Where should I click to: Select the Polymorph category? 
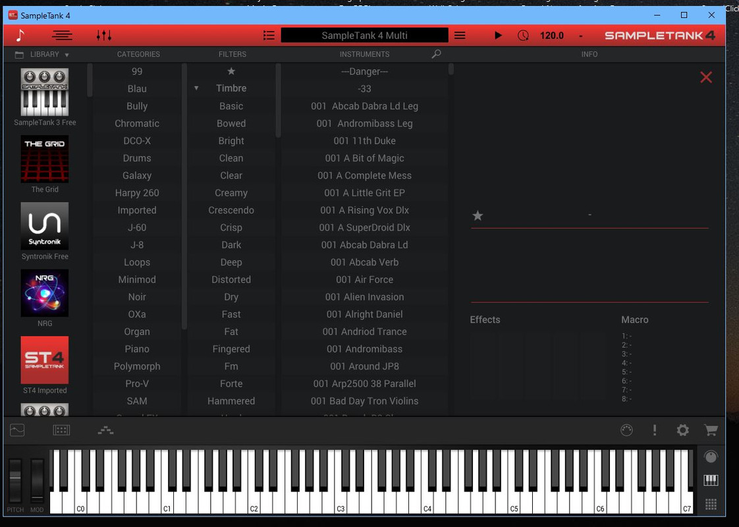click(137, 366)
